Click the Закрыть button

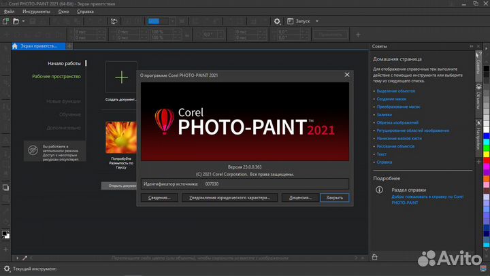334,198
